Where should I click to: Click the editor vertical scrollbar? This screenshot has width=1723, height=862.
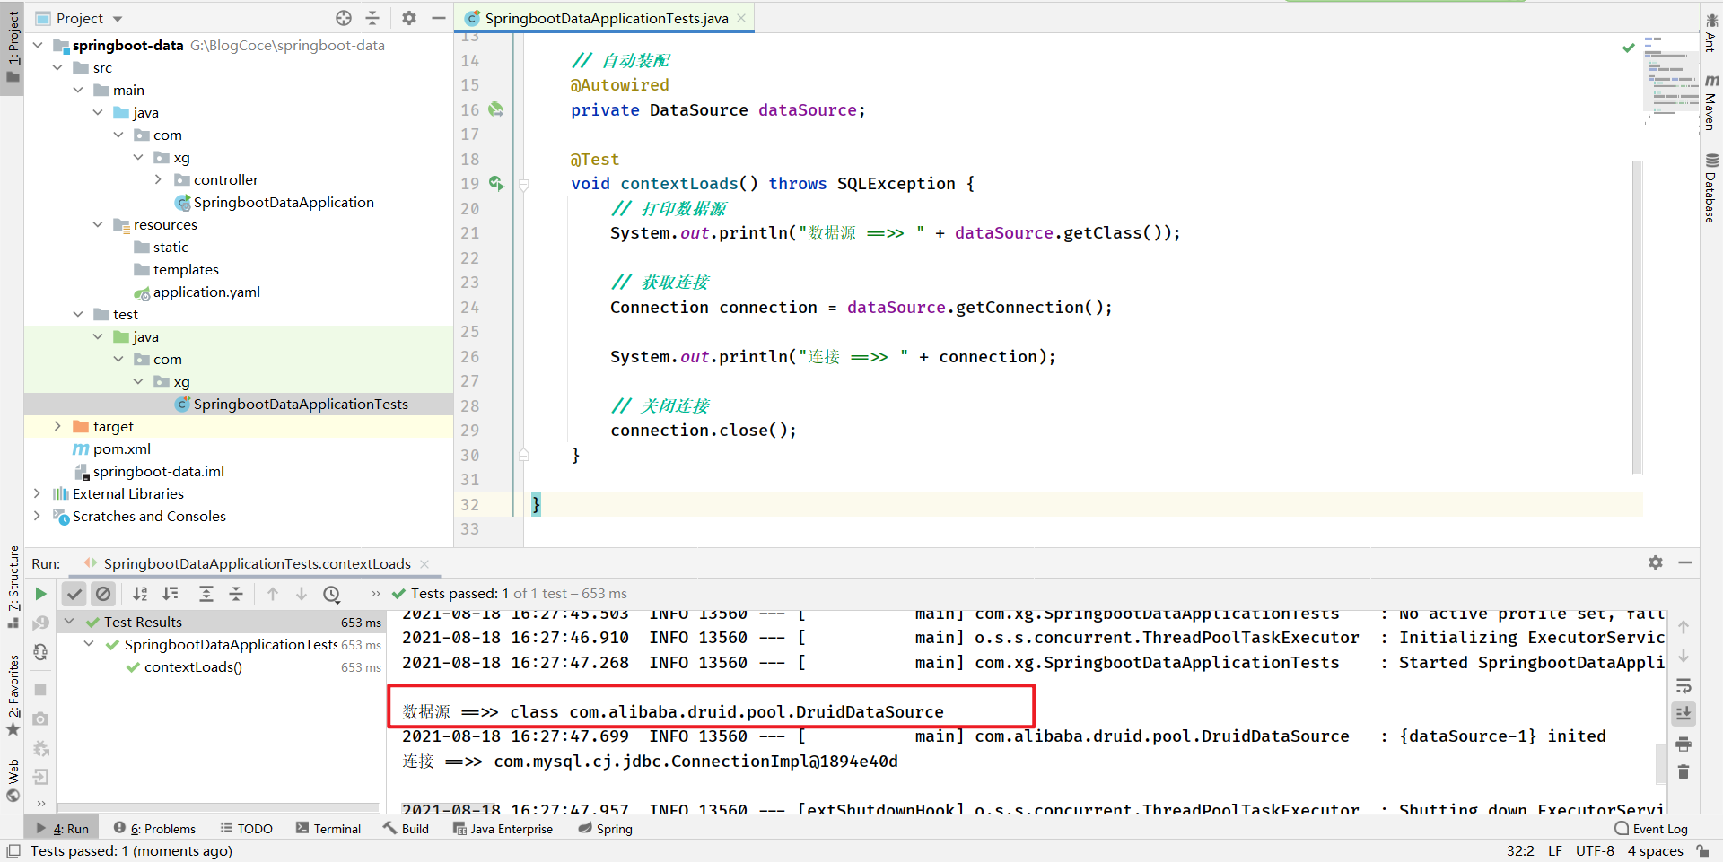(1637, 318)
